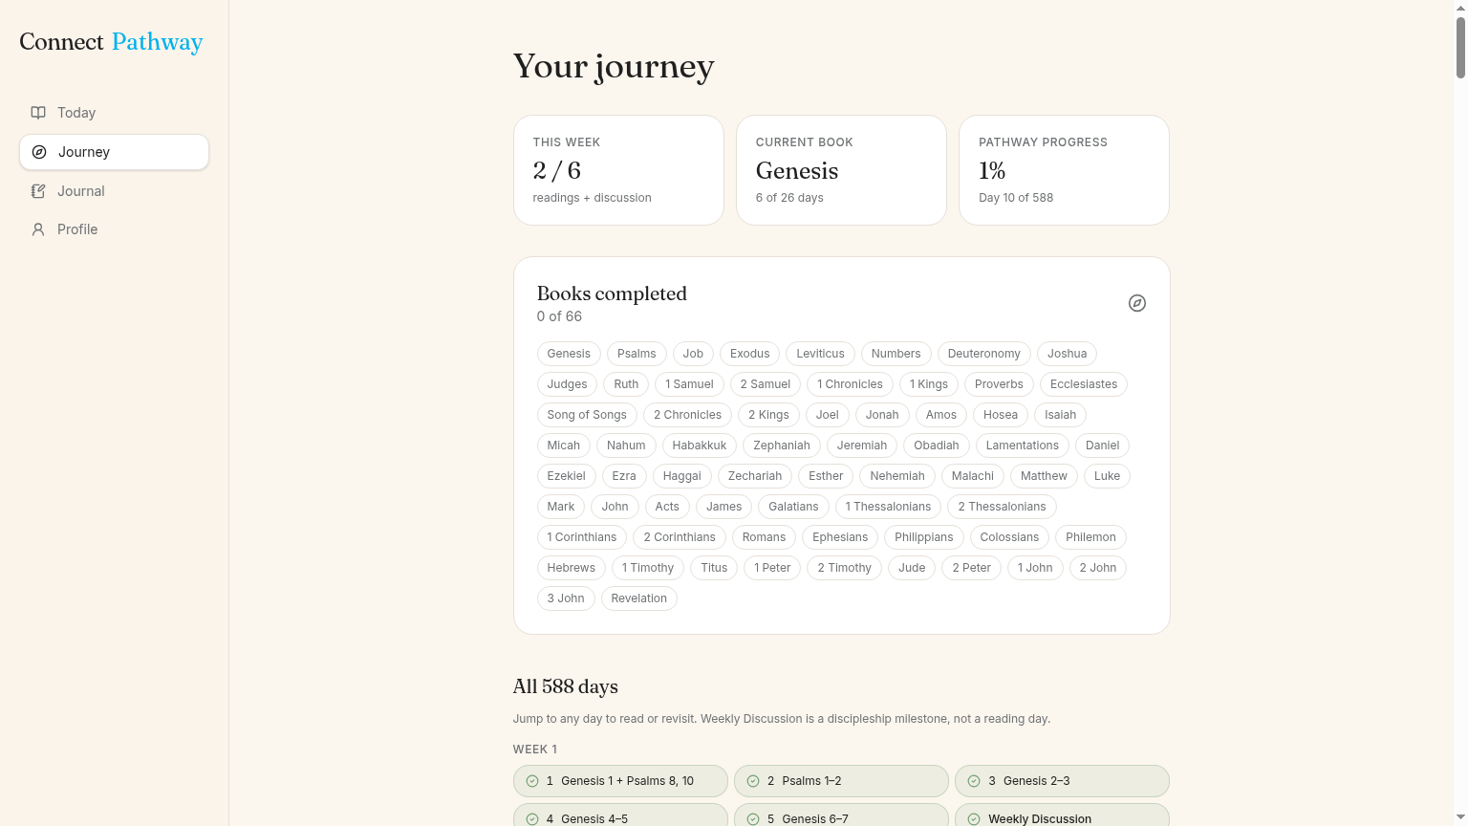Open day 3 Genesis 2–3 reading

pyautogui.click(x=1062, y=781)
